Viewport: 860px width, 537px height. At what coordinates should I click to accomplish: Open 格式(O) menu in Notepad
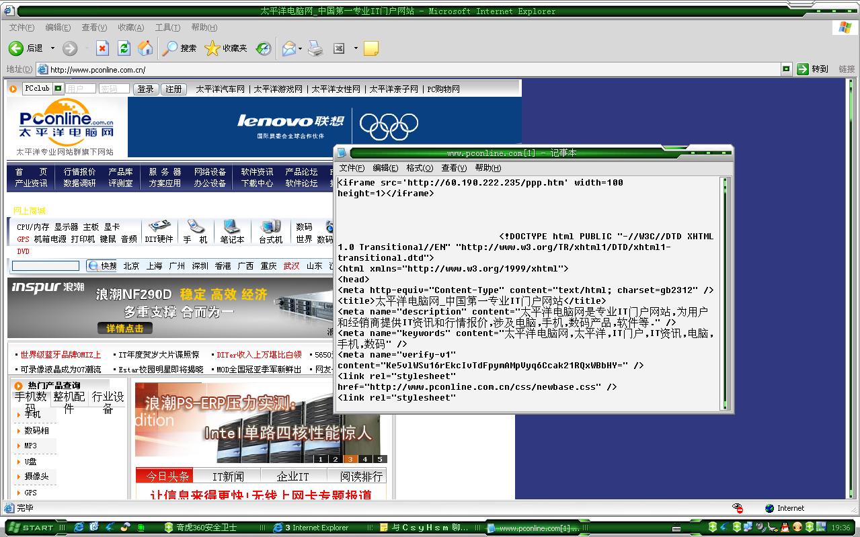(x=419, y=168)
